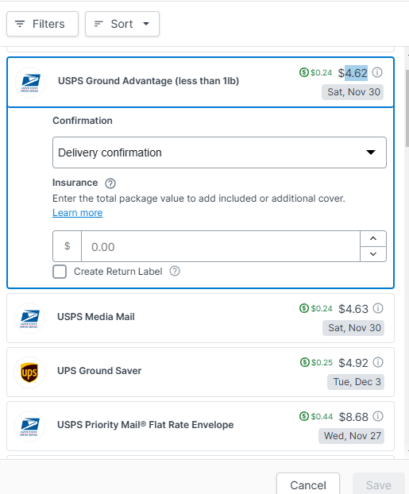
Task: Click savings icon beside $0.44
Action: [x=304, y=416]
